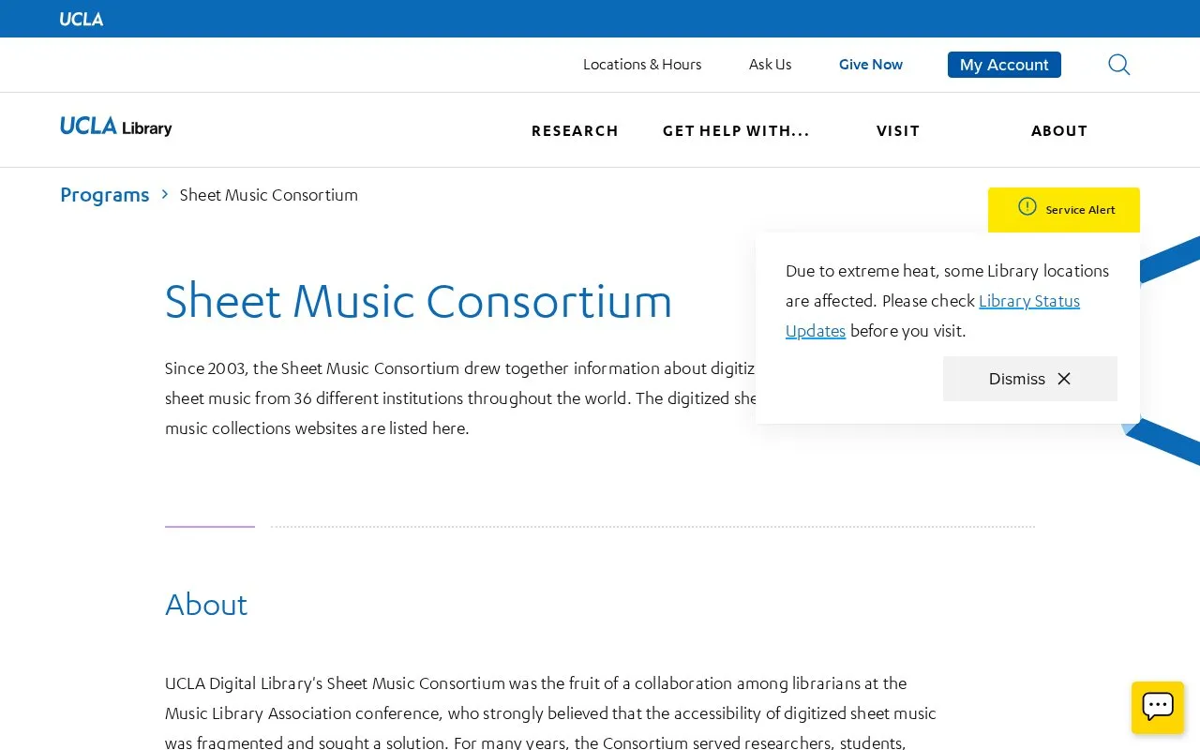Click the UCLA Library logo
1200x750 pixels.
[116, 127]
